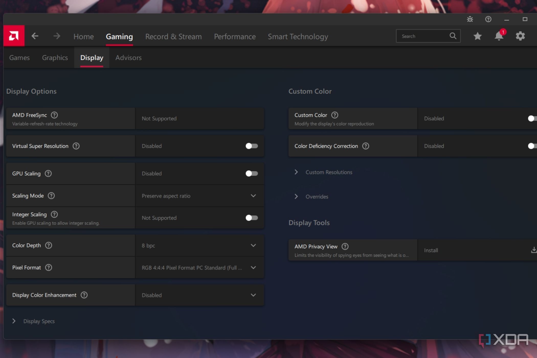Screen dimensions: 537x358
Task: Click the Search input field
Action: coord(423,36)
